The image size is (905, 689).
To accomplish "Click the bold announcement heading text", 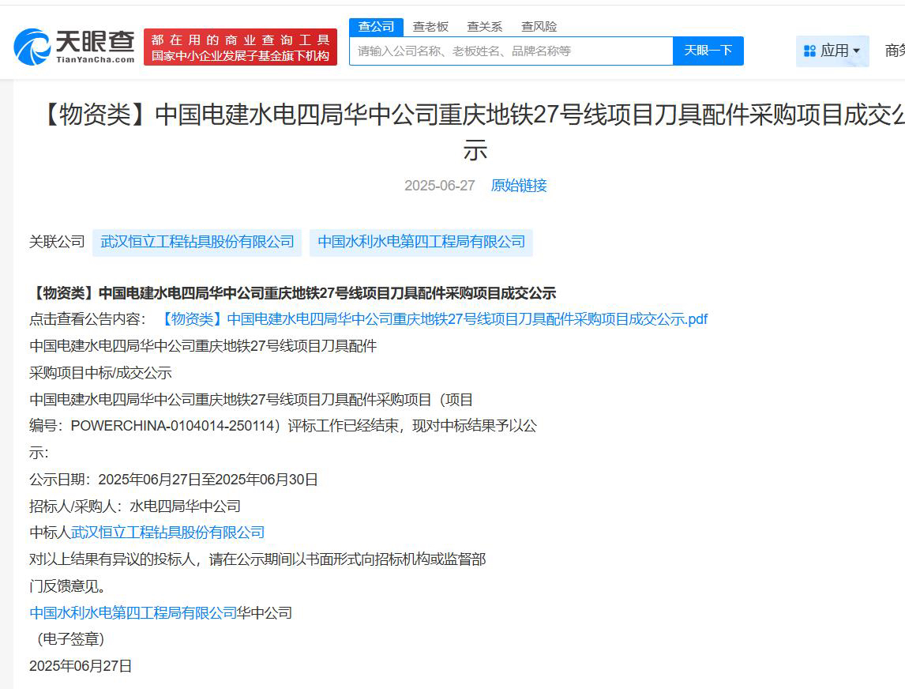I will (x=293, y=293).
